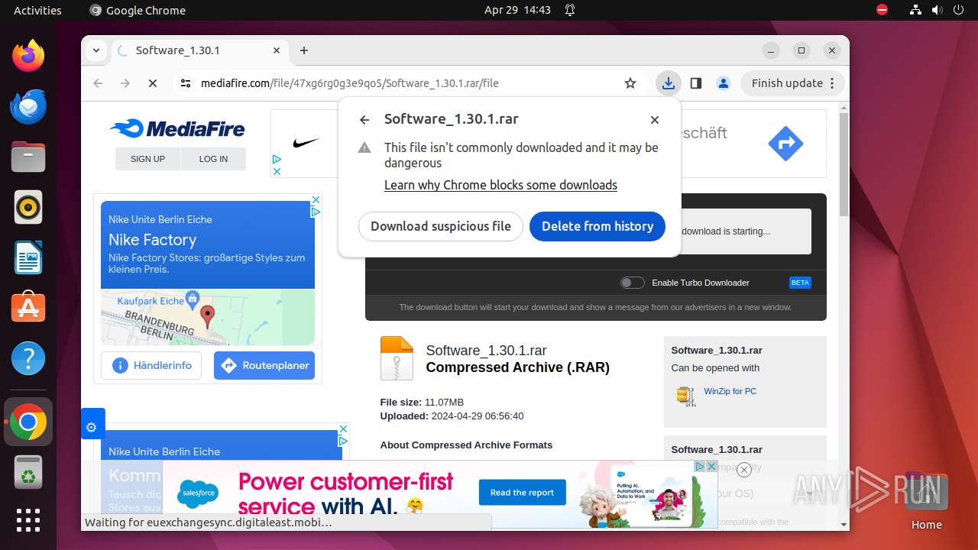This screenshot has height=550, width=978.
Task: Click the BETA badge near Turbo Downloader
Action: [x=800, y=283]
